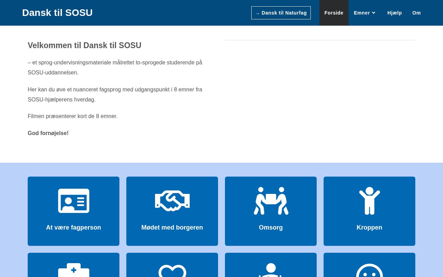443x277 pixels.
Task: Click the ID card icon for At være fagperson
Action: click(x=73, y=201)
